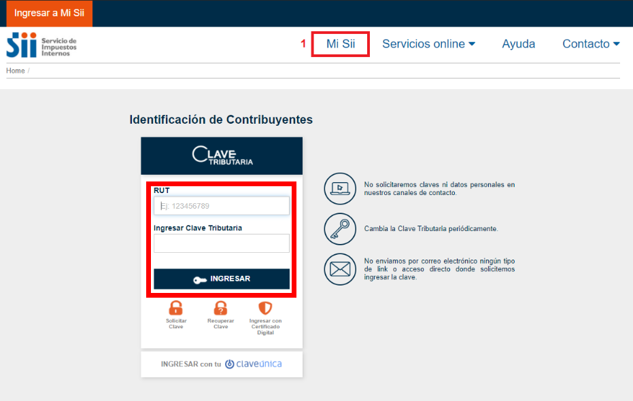Click the Ingresar Clave Tributaria label
The image size is (633, 401).
(198, 228)
